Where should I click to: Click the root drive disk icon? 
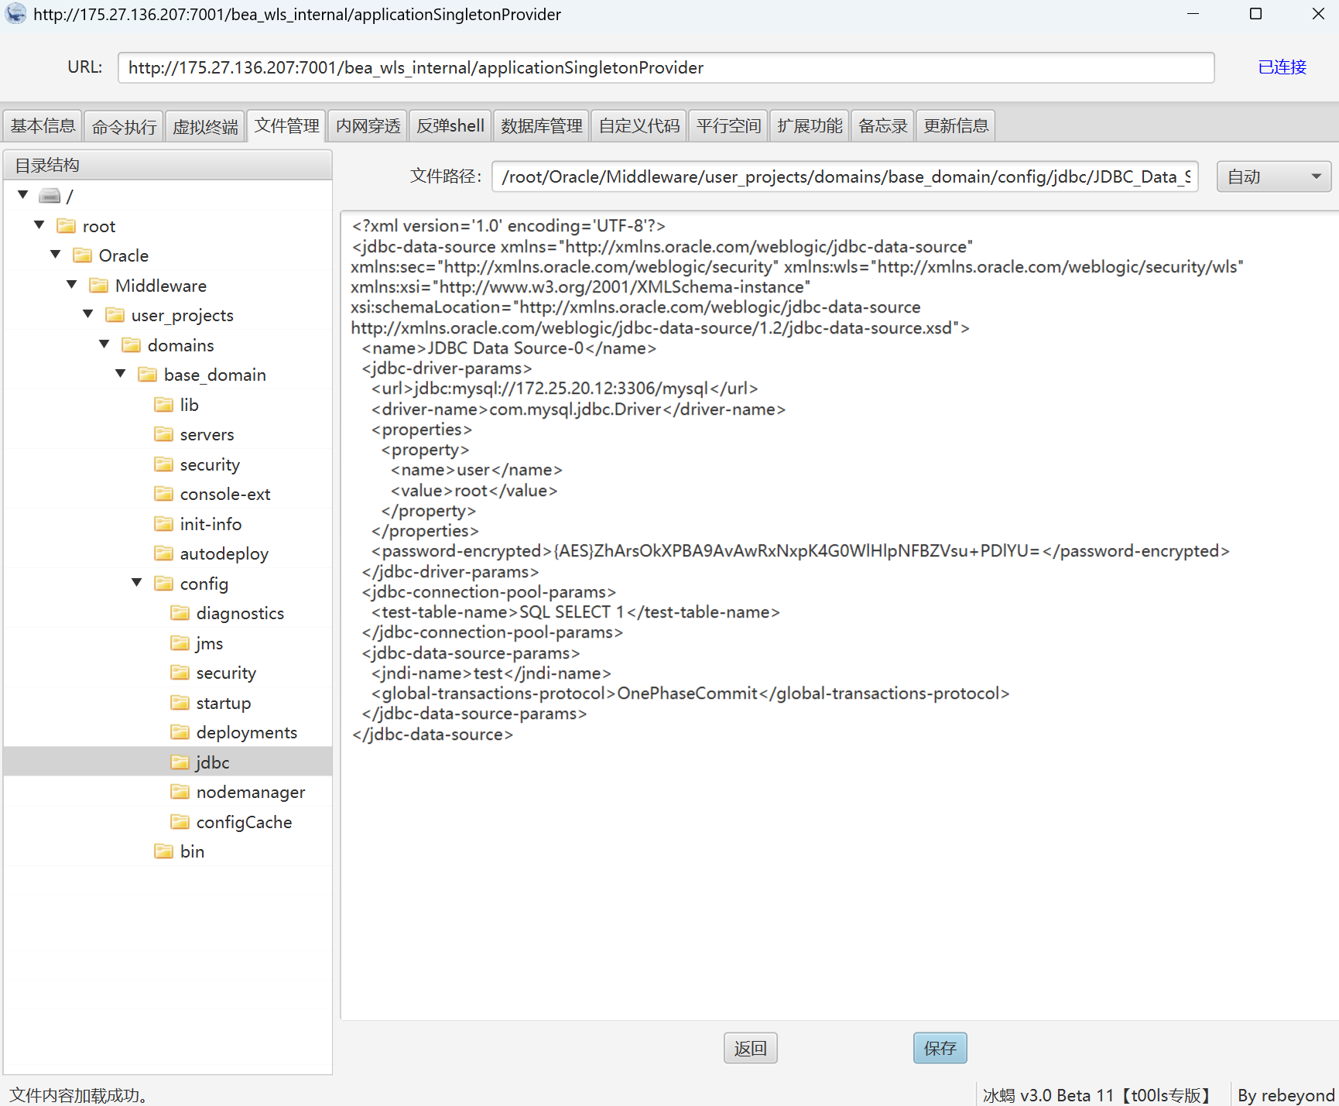pyautogui.click(x=50, y=196)
